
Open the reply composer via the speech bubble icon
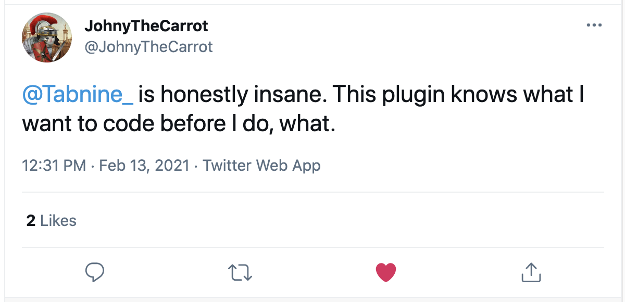tap(94, 272)
